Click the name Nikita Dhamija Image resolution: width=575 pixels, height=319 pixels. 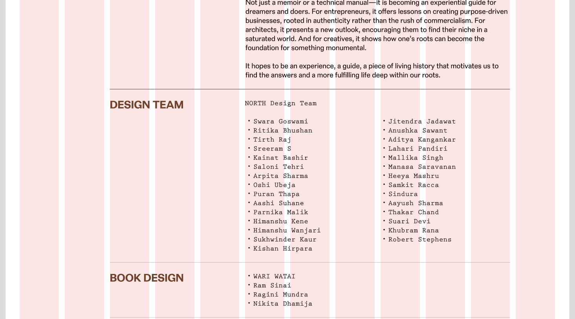[x=282, y=304]
